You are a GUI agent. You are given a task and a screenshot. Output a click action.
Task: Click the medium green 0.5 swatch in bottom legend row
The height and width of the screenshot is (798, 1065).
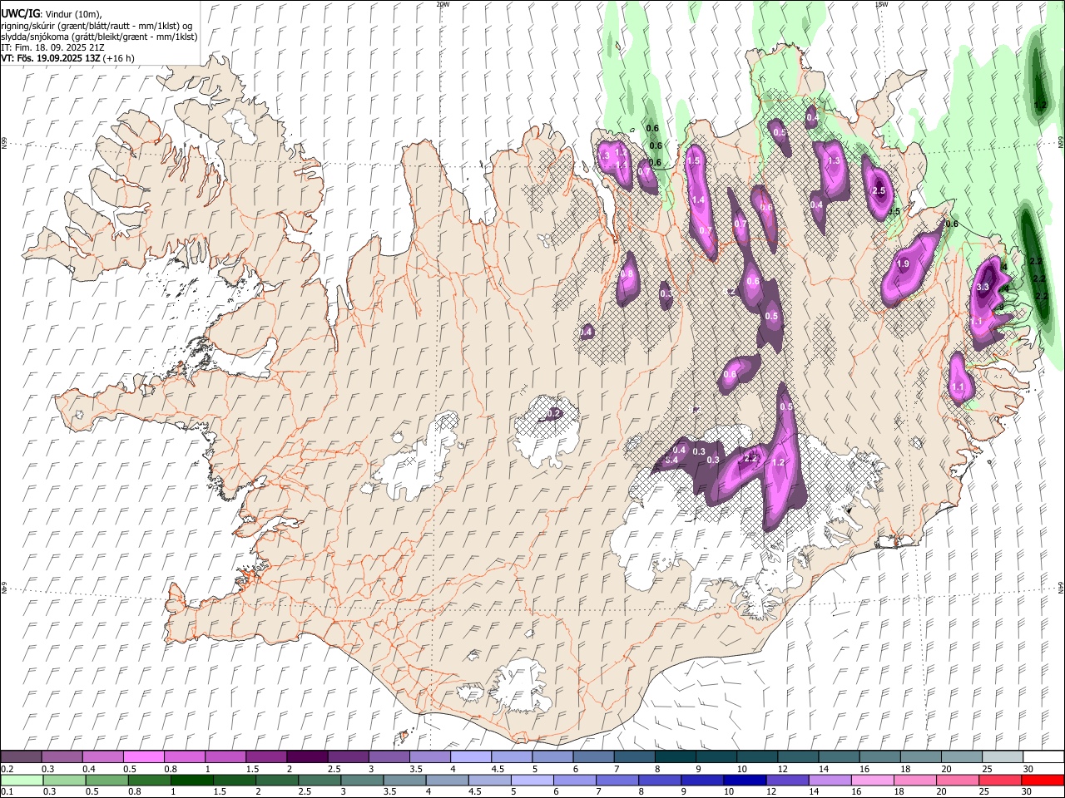pos(106,781)
